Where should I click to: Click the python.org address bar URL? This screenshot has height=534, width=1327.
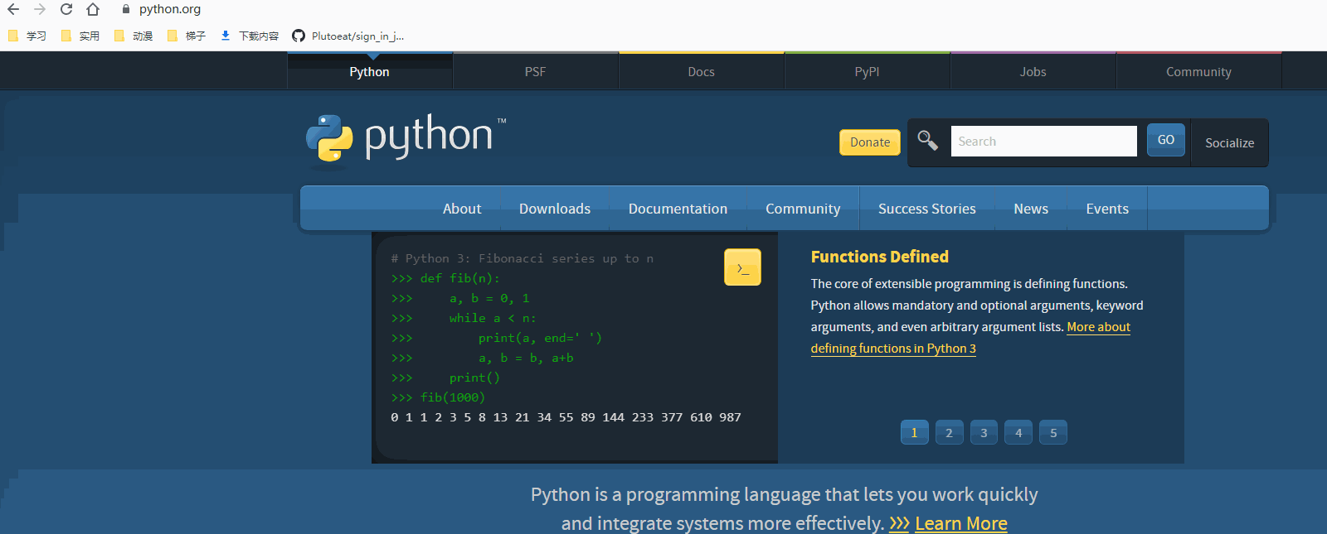pyautogui.click(x=170, y=9)
